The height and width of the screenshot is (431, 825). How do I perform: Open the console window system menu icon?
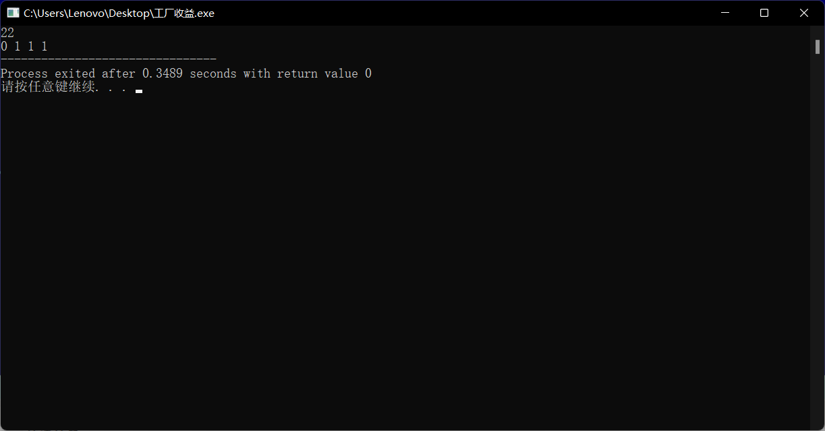pos(13,13)
